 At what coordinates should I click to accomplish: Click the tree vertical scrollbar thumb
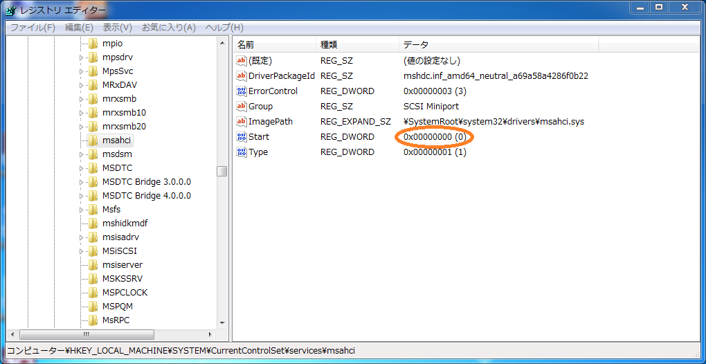point(221,171)
